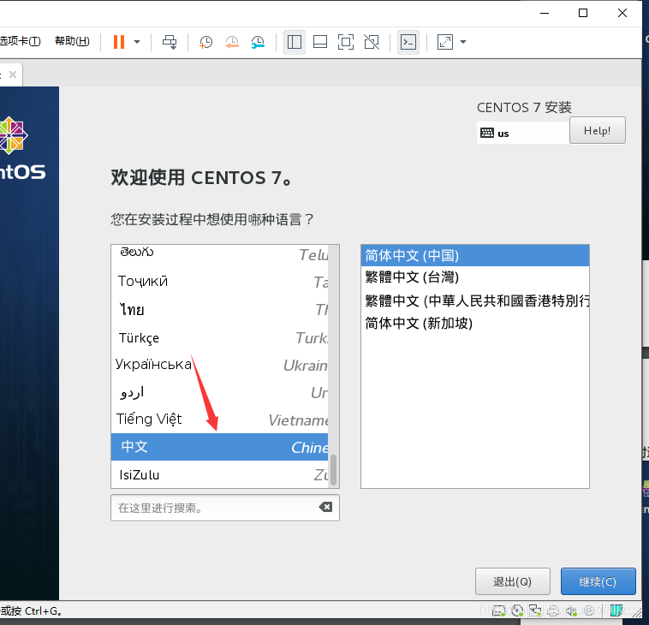Clear the search box with backspace icon
The width and height of the screenshot is (649, 625).
point(325,507)
